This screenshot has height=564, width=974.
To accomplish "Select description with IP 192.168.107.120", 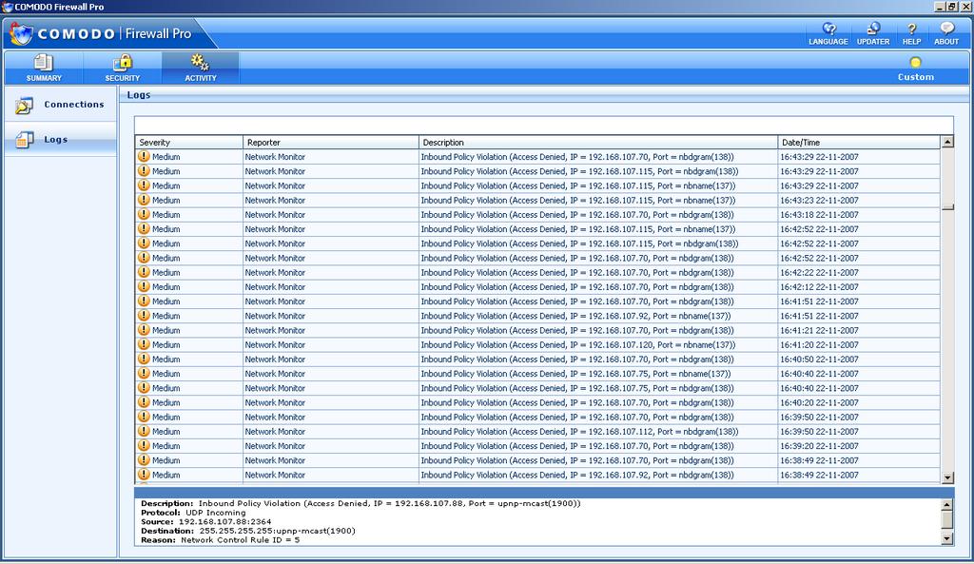I will point(578,344).
